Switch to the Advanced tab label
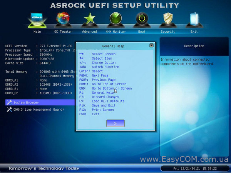The height and width of the screenshot is (173, 231). (89, 32)
